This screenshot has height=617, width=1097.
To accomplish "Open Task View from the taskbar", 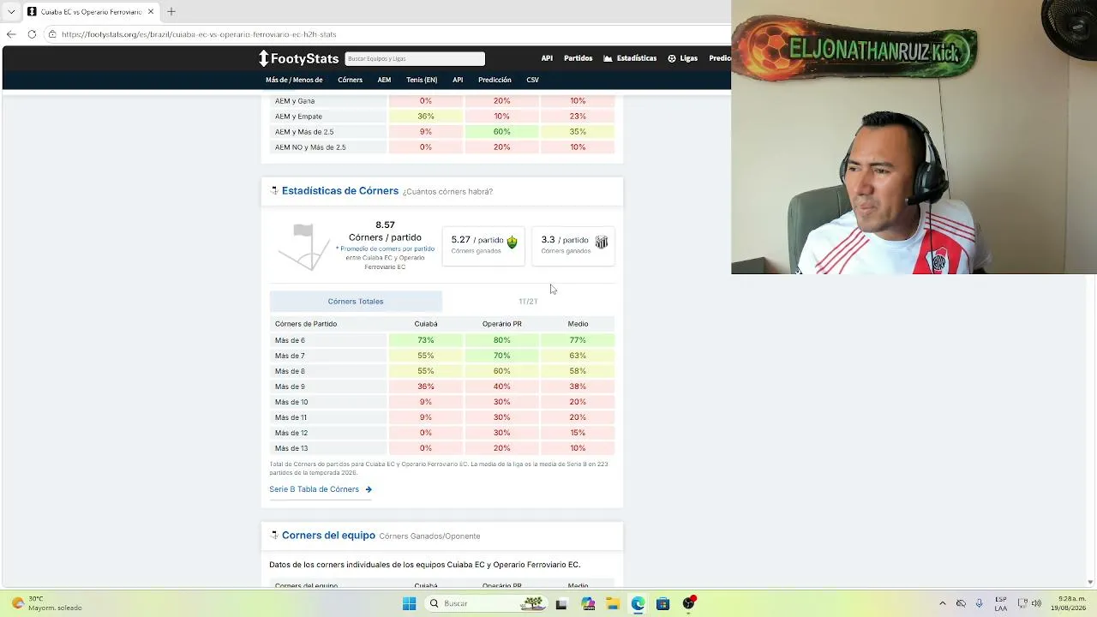I will [x=561, y=603].
